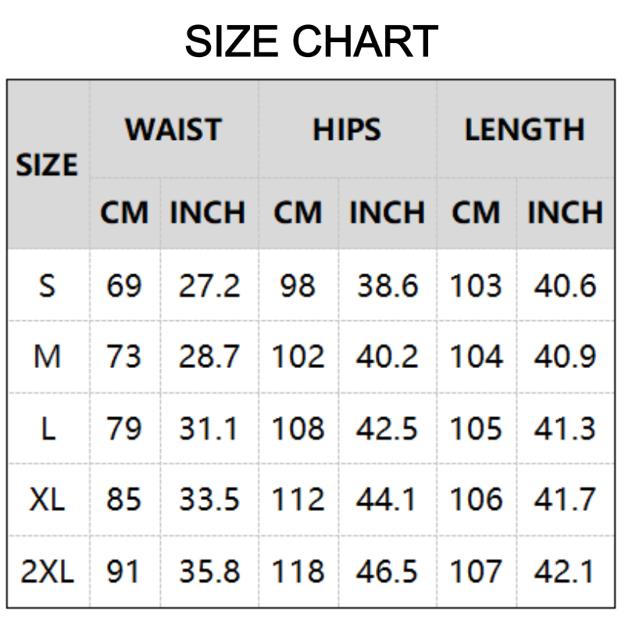Select the L size row label
The image size is (625, 625).
coord(48,429)
